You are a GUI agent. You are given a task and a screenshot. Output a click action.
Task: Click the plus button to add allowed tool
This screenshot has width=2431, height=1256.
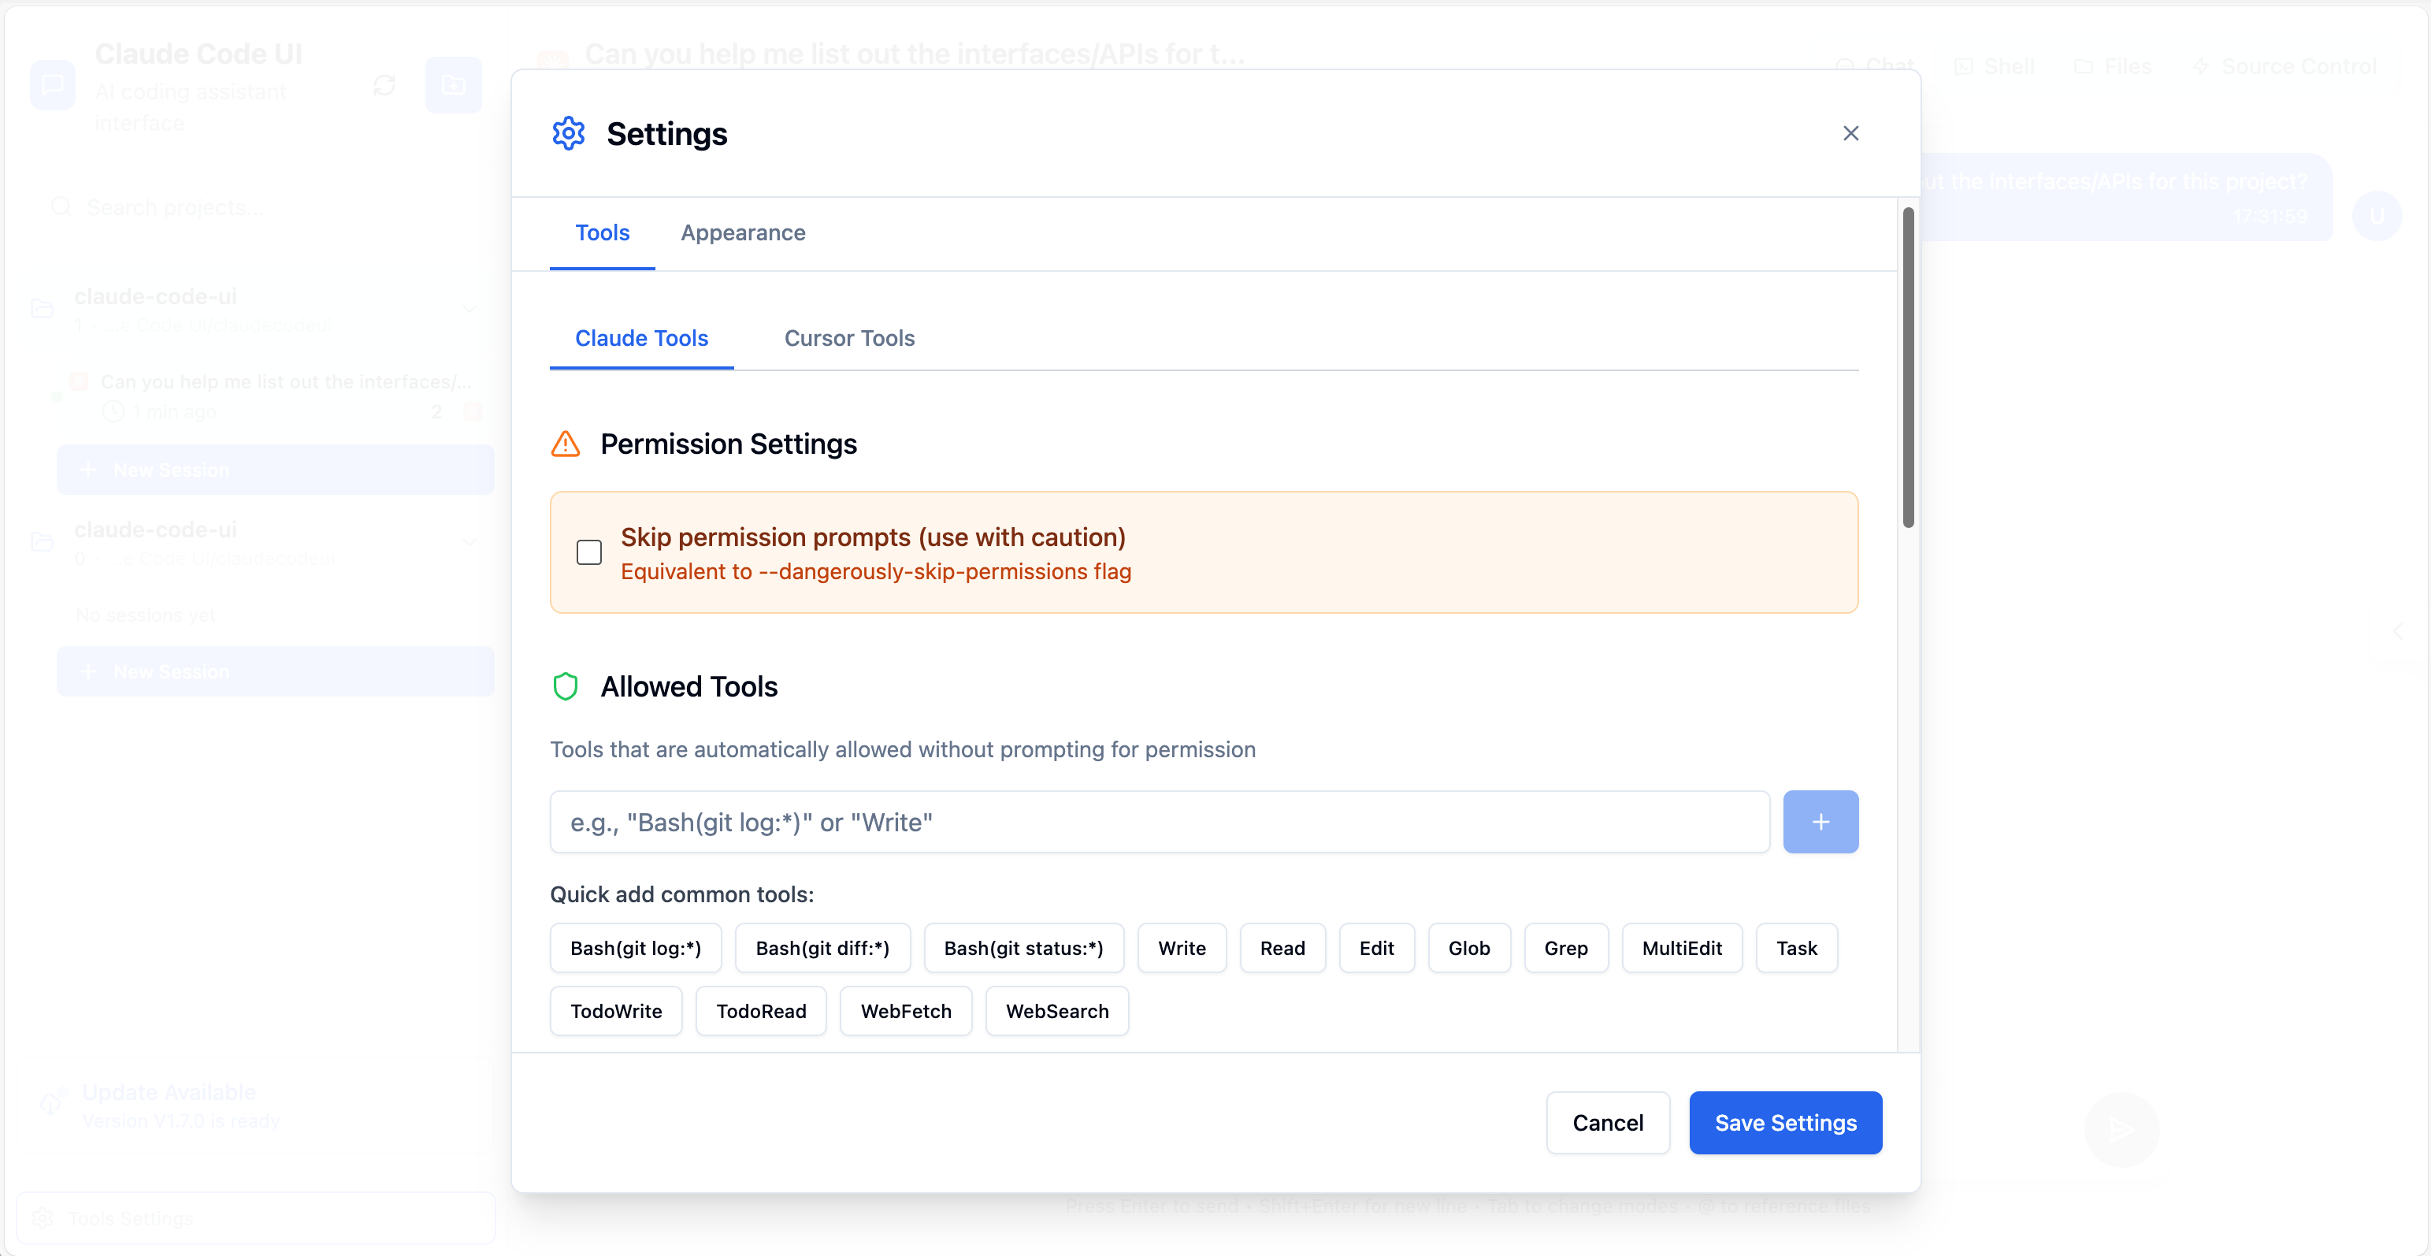(x=1820, y=821)
